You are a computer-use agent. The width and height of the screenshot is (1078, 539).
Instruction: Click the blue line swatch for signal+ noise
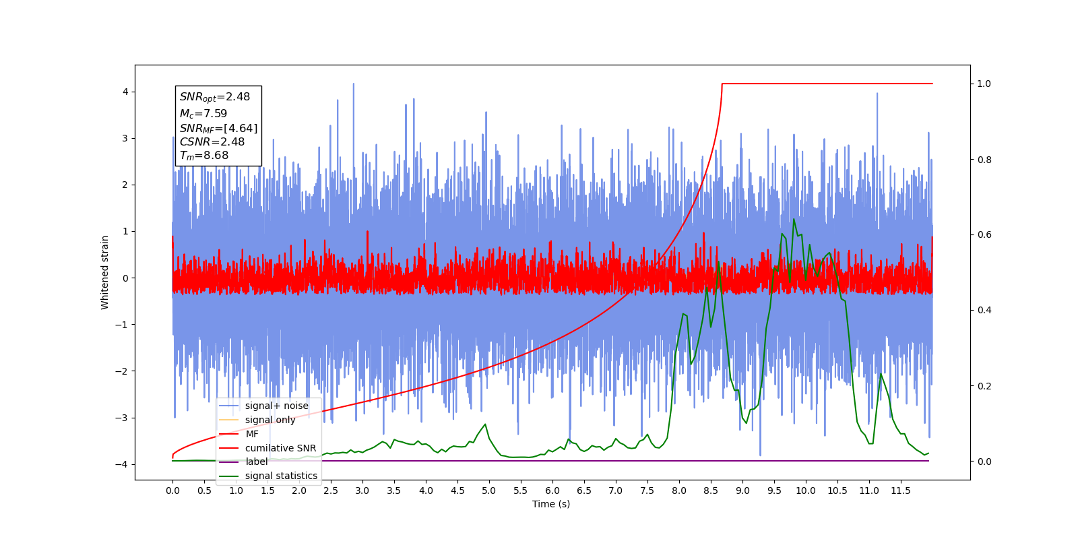pos(229,406)
